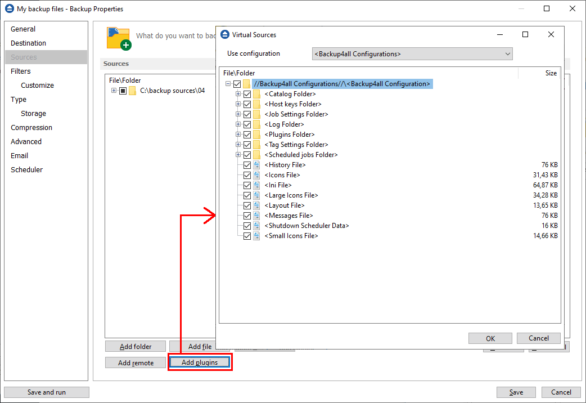Click the Add plugins button
The image size is (586, 403).
click(200, 362)
